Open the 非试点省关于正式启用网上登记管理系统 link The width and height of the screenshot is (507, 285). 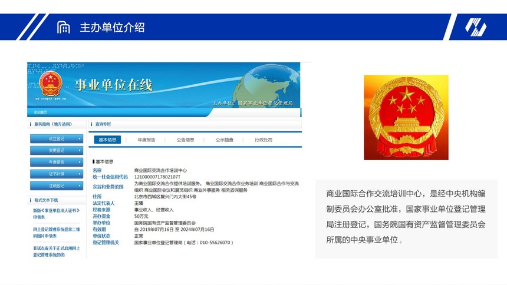coord(56,251)
